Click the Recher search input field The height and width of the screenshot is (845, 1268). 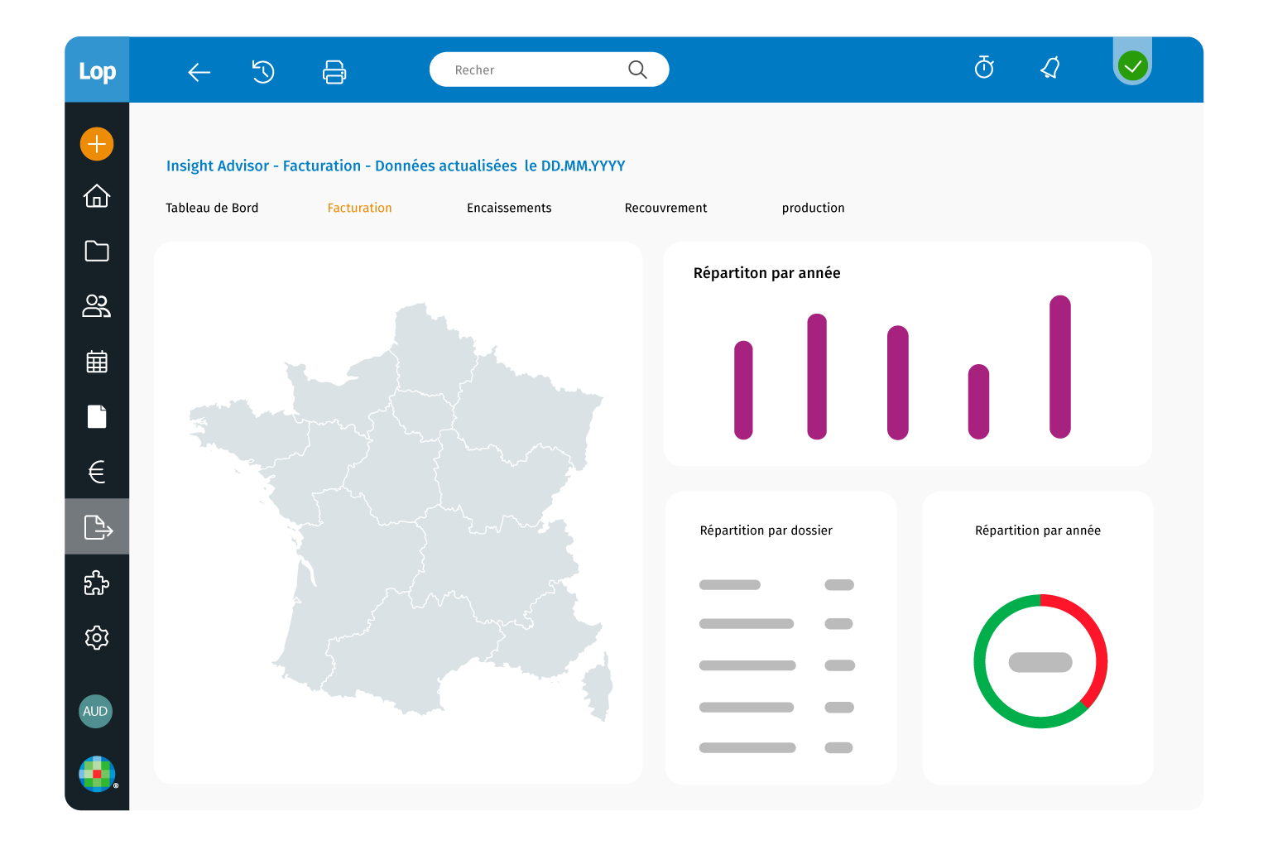pyautogui.click(x=538, y=70)
